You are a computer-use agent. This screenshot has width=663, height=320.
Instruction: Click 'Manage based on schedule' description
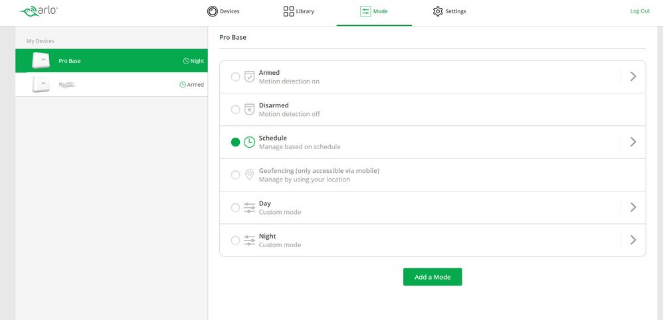[x=300, y=146]
